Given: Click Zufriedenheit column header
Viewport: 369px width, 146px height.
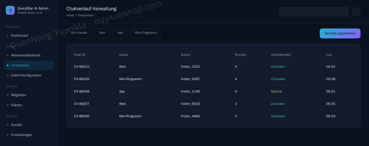Looking at the screenshot, I should pyautogui.click(x=281, y=55).
